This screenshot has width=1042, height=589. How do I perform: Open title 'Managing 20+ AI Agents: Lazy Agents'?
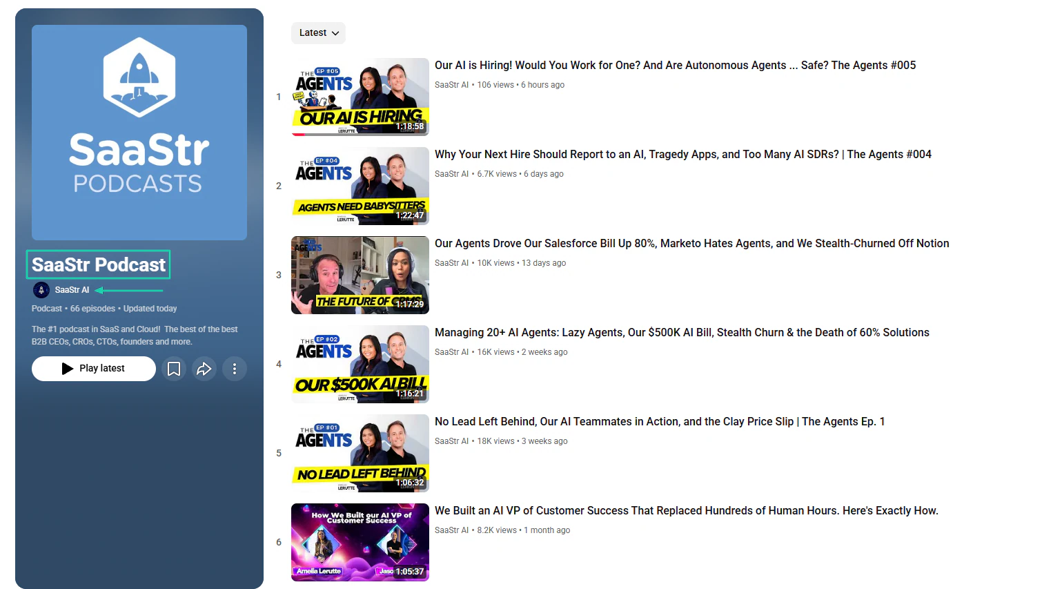[682, 333]
